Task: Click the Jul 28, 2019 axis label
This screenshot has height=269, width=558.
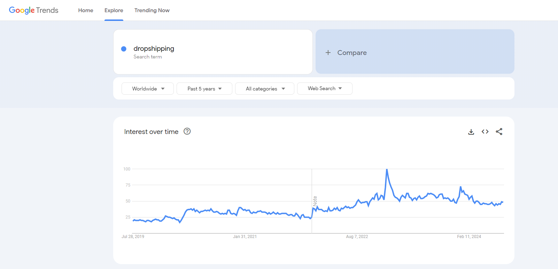Action: tap(133, 237)
